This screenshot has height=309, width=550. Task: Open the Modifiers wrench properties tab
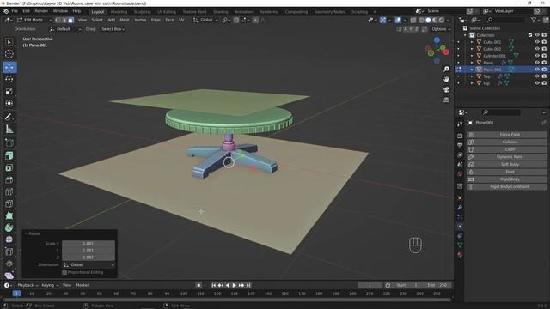[460, 208]
